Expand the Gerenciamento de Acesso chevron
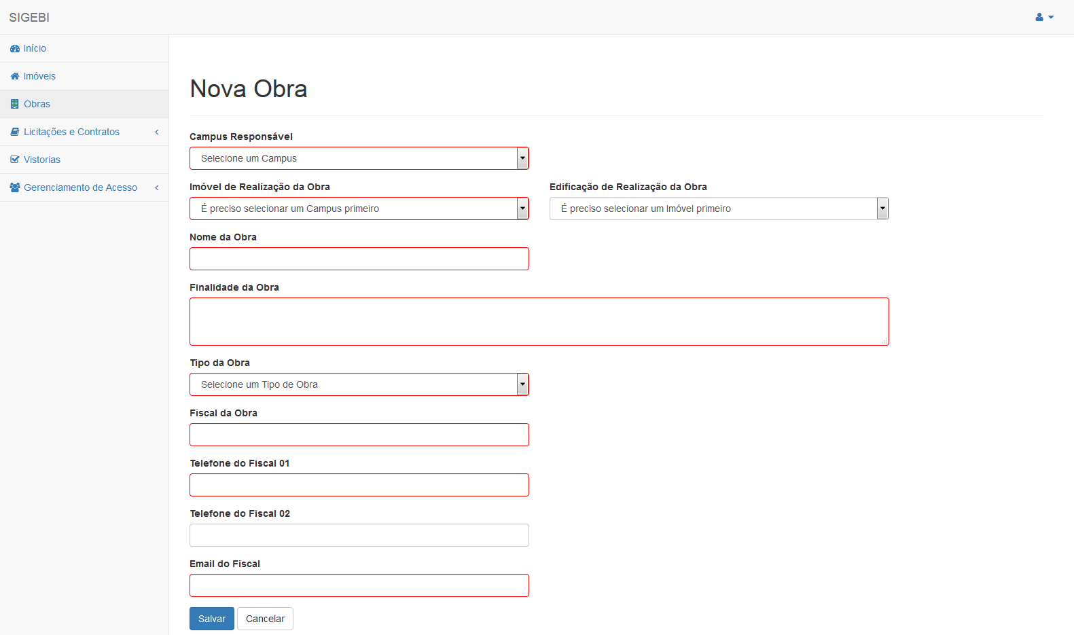Screen dimensions: 1074x635 157,187
